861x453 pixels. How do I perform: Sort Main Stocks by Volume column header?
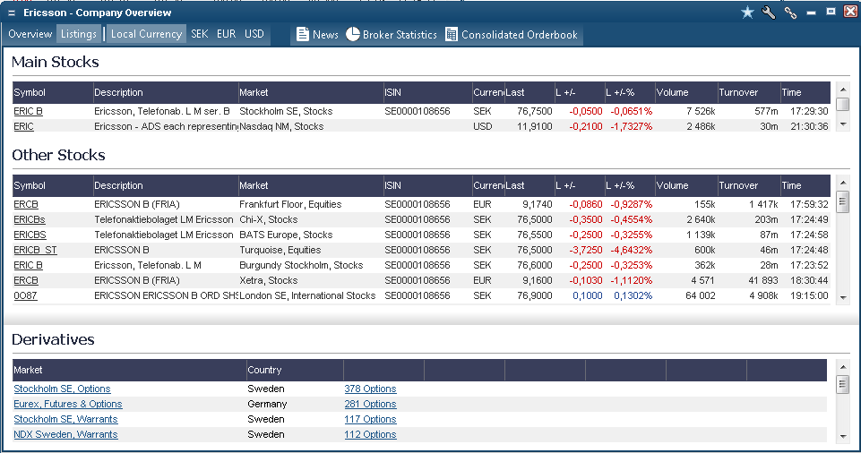click(685, 93)
